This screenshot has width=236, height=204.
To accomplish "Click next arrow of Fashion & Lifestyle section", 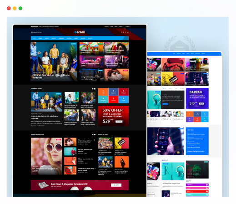I will 95,134.
